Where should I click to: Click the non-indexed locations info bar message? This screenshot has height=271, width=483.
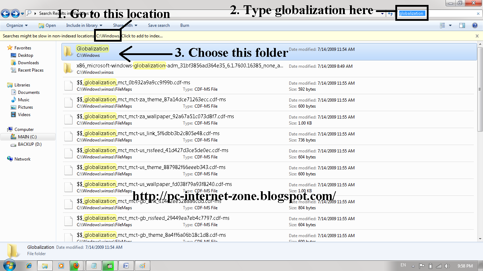click(83, 36)
